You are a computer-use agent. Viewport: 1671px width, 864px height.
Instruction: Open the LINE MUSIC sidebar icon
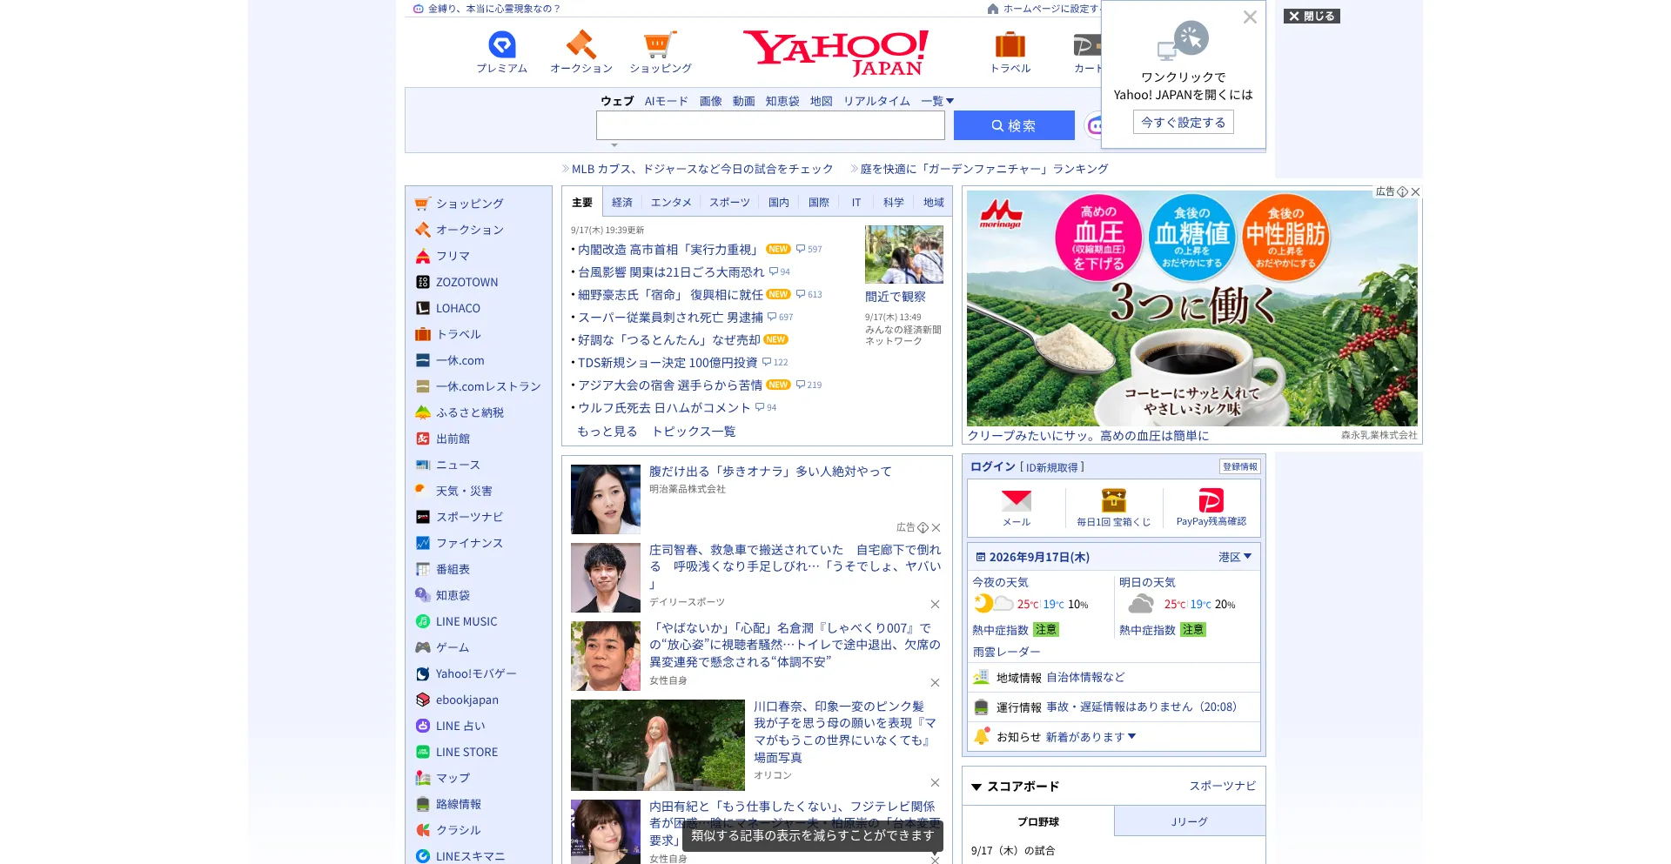tap(423, 621)
